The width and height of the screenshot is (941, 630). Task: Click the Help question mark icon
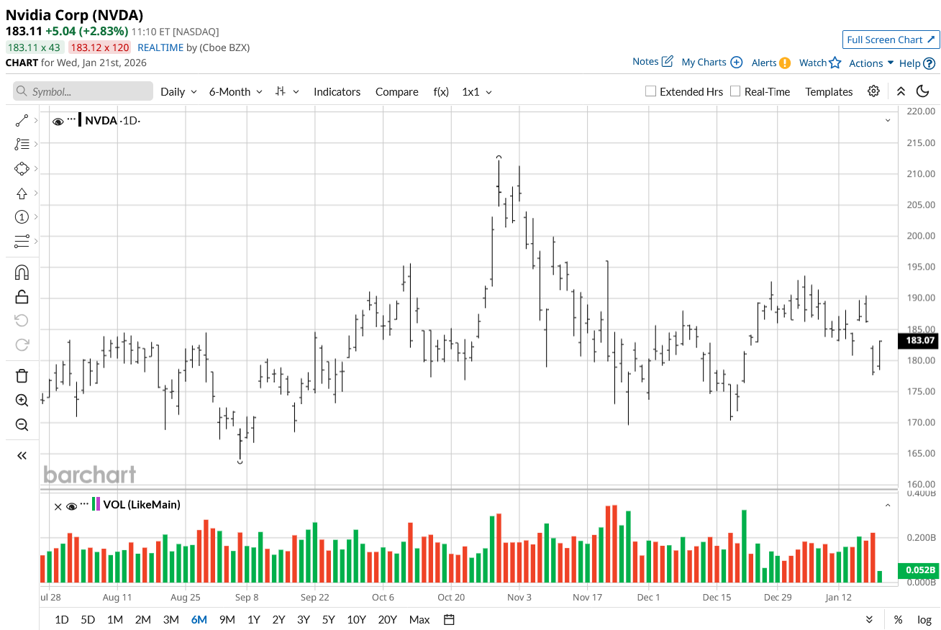coord(929,63)
